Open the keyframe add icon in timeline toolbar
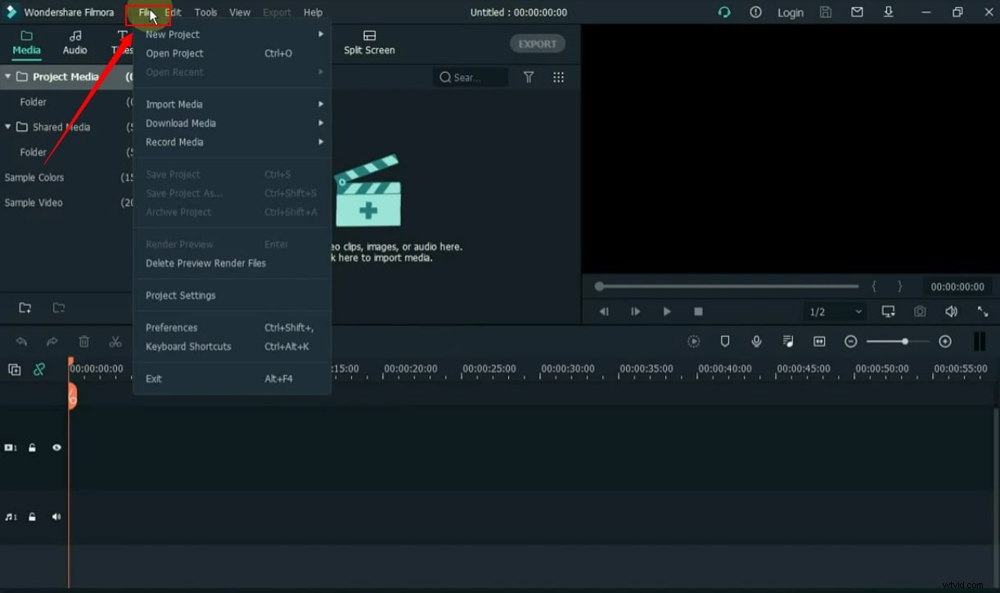1000x593 pixels. pos(945,341)
